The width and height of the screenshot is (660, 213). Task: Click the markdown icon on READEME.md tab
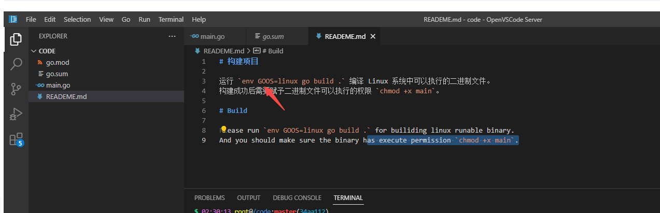318,36
